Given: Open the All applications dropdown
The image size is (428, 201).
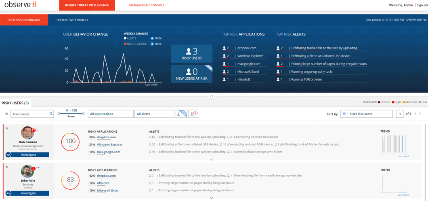Looking at the screenshot, I should point(111,114).
